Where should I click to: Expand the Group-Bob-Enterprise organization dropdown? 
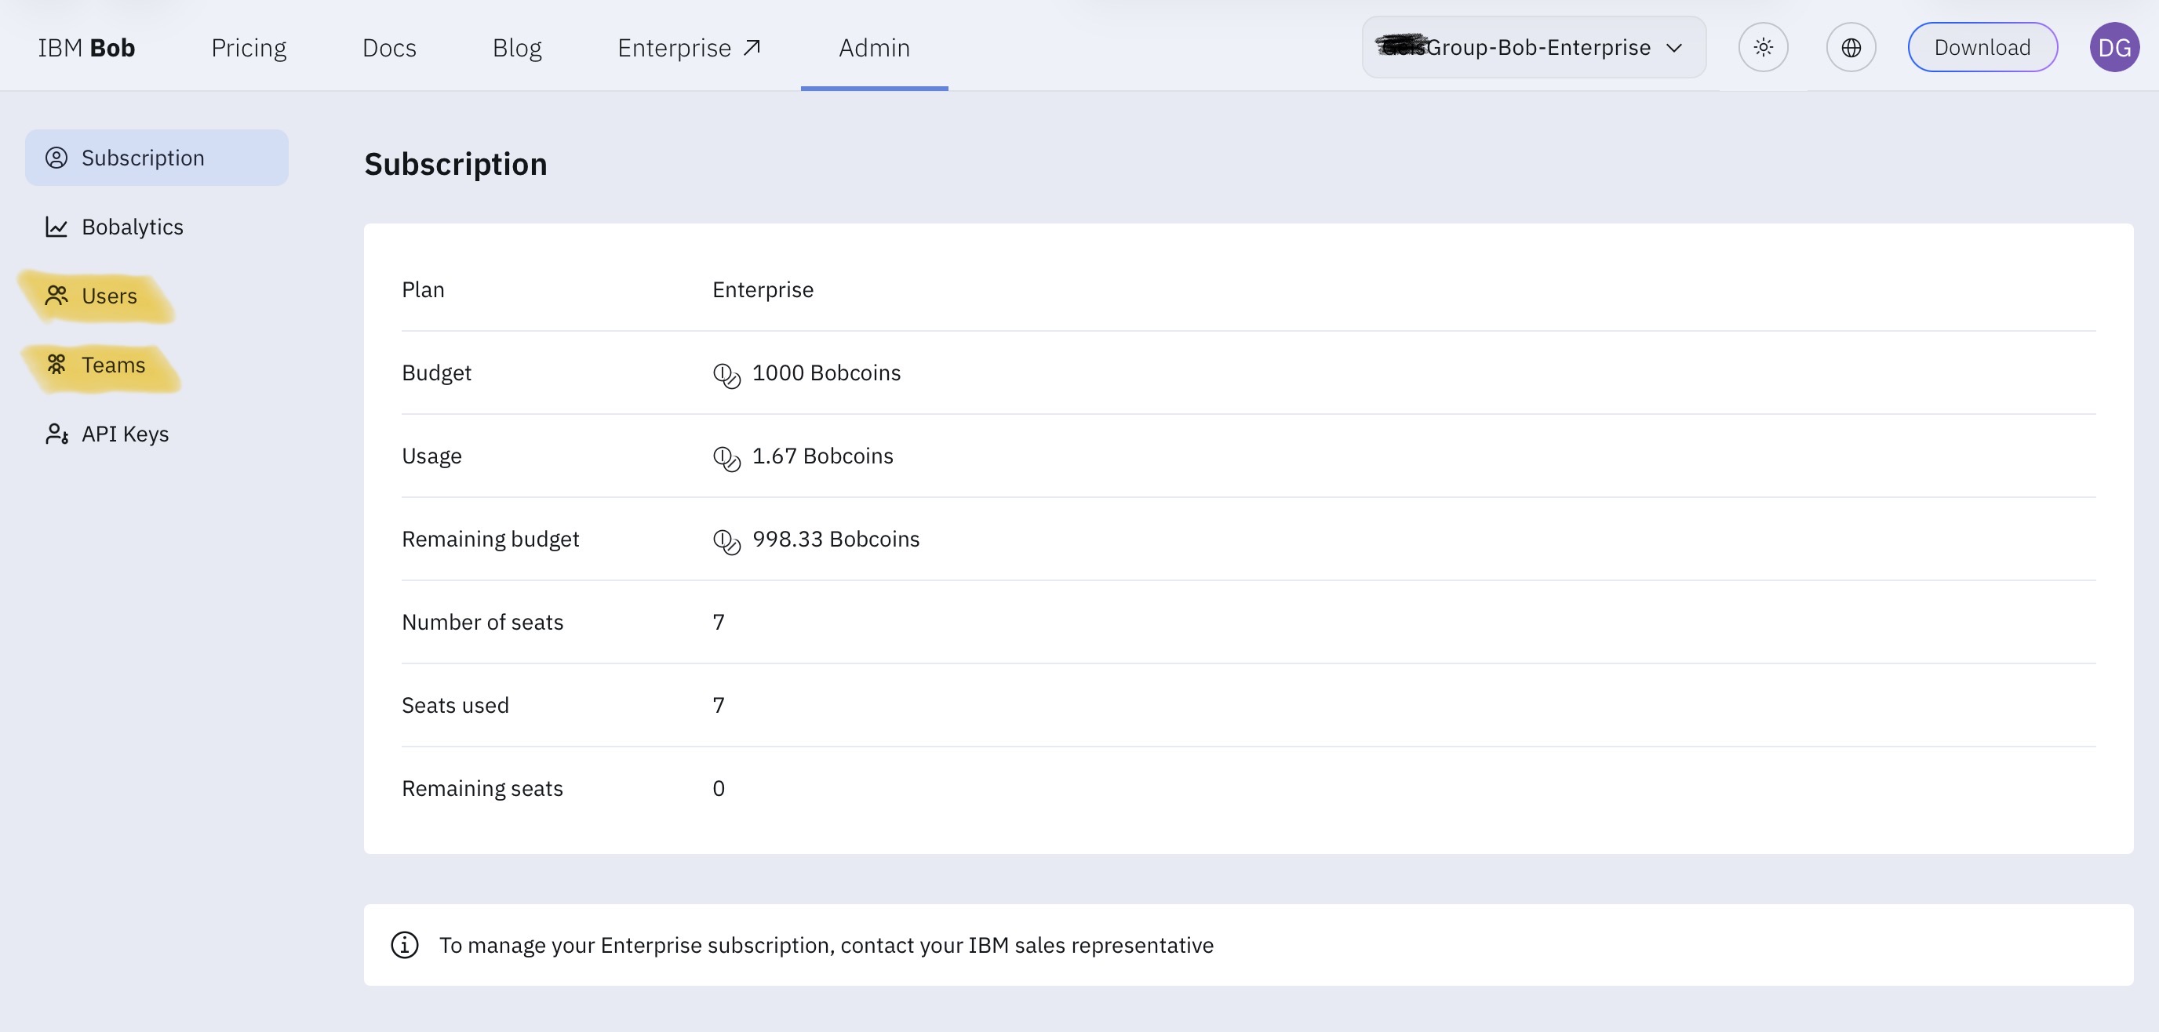(x=1534, y=48)
